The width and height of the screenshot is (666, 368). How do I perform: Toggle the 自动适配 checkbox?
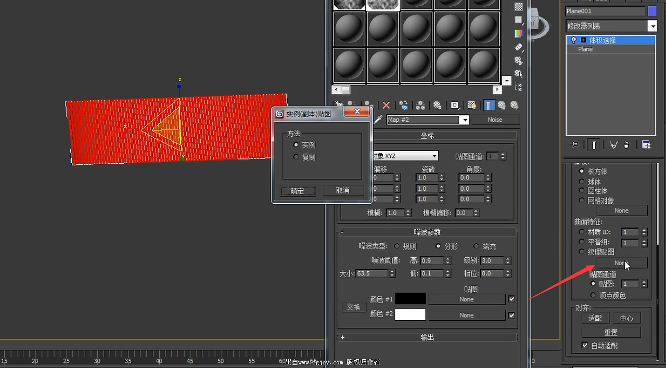(585, 345)
